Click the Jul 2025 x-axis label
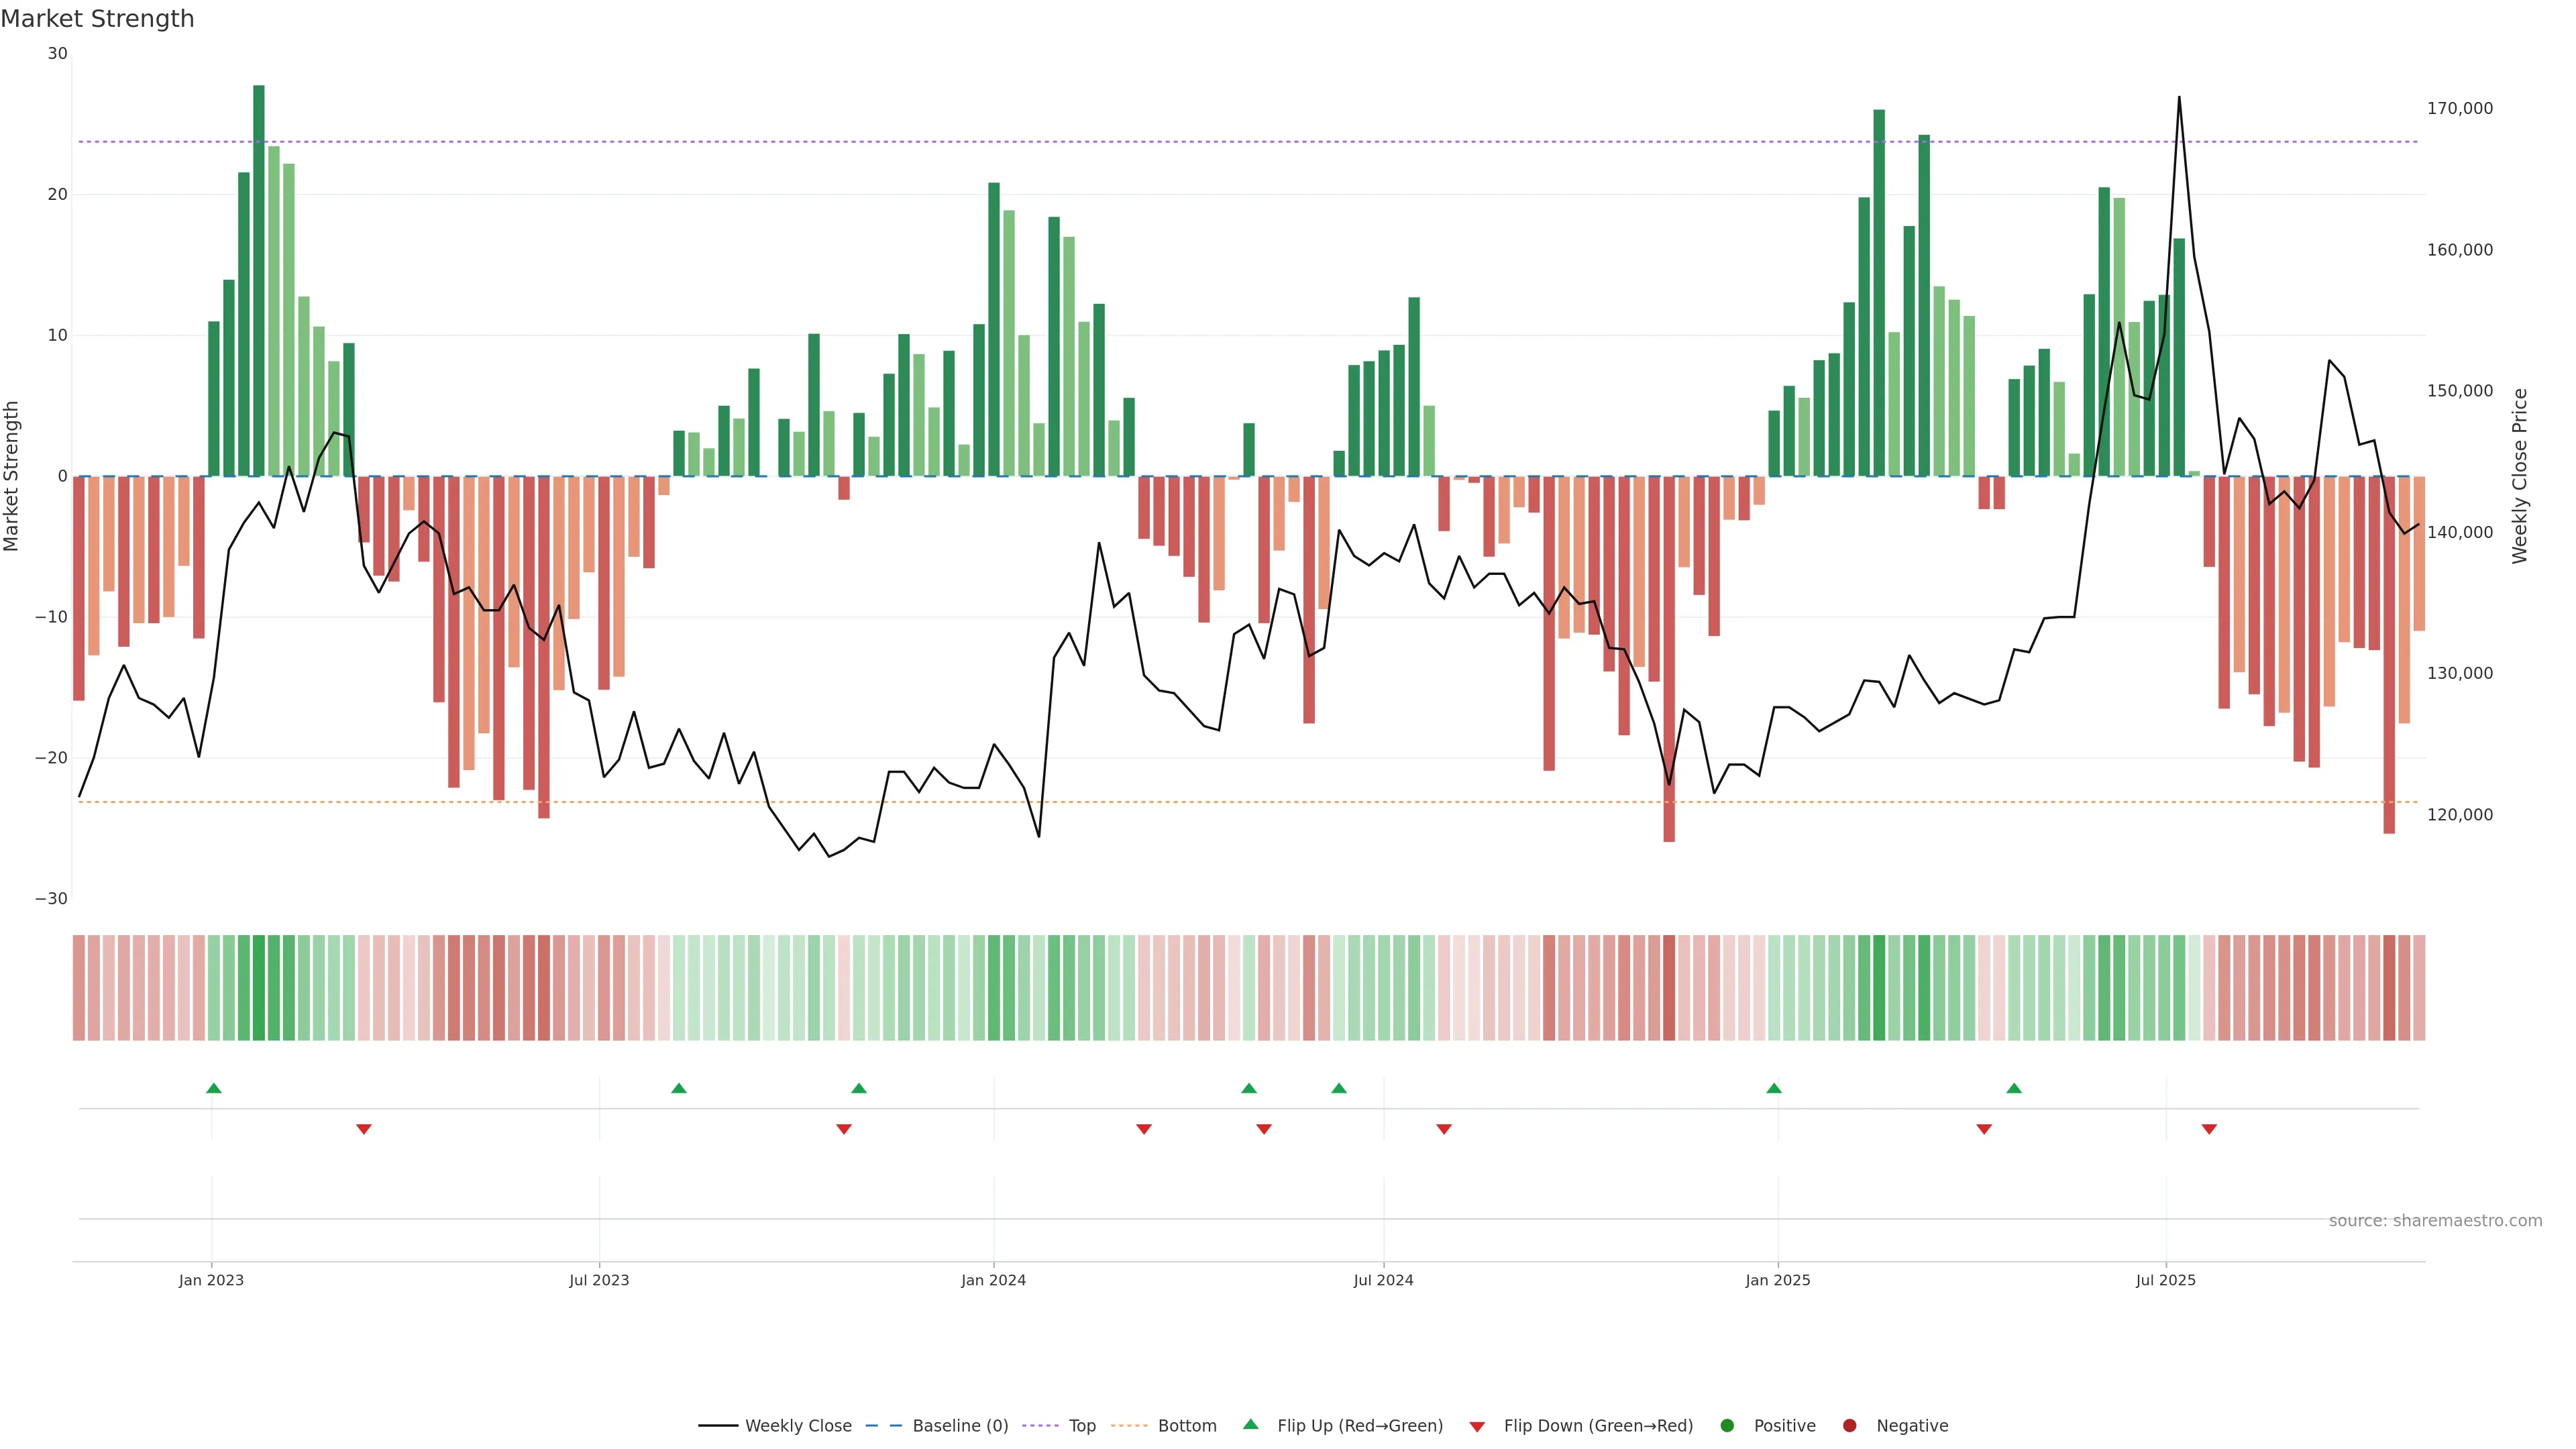This screenshot has height=1449, width=2576. (2165, 1280)
